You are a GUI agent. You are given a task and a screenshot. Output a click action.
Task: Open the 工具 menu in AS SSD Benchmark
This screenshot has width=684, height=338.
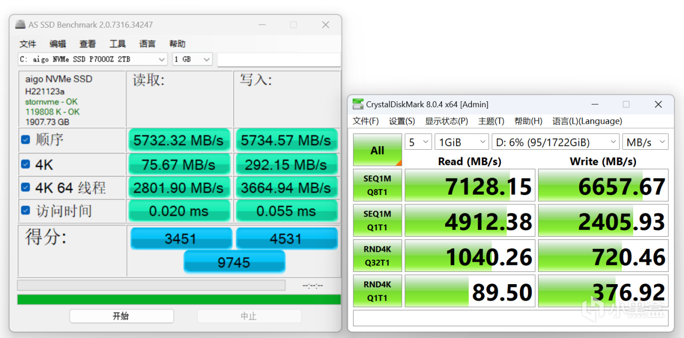[118, 44]
